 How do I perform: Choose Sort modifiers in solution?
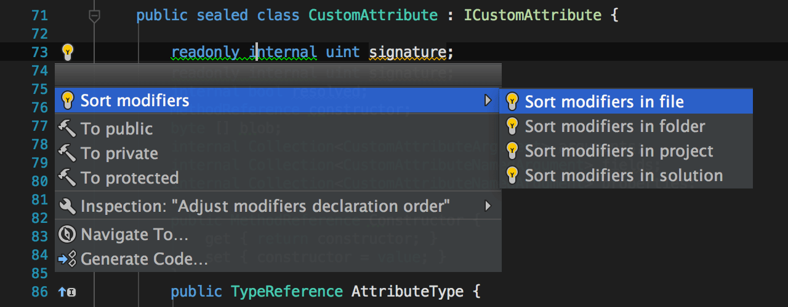point(626,175)
